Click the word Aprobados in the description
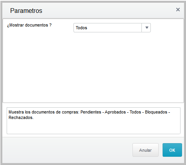Screen dimensions: 186x165 coord(115,112)
